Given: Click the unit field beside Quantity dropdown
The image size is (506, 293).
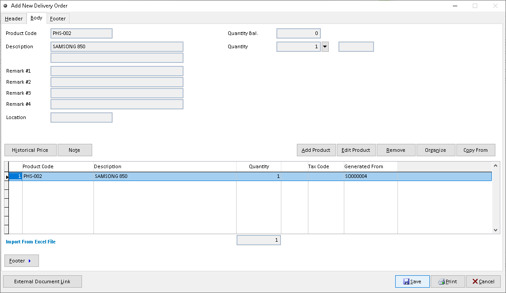Looking at the screenshot, I should tap(356, 46).
